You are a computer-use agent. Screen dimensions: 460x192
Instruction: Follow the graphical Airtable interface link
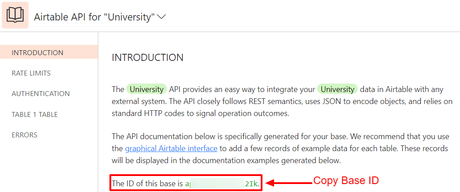click(x=171, y=148)
